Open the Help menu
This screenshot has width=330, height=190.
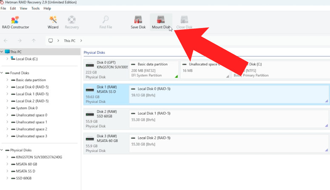pyautogui.click(x=47, y=9)
